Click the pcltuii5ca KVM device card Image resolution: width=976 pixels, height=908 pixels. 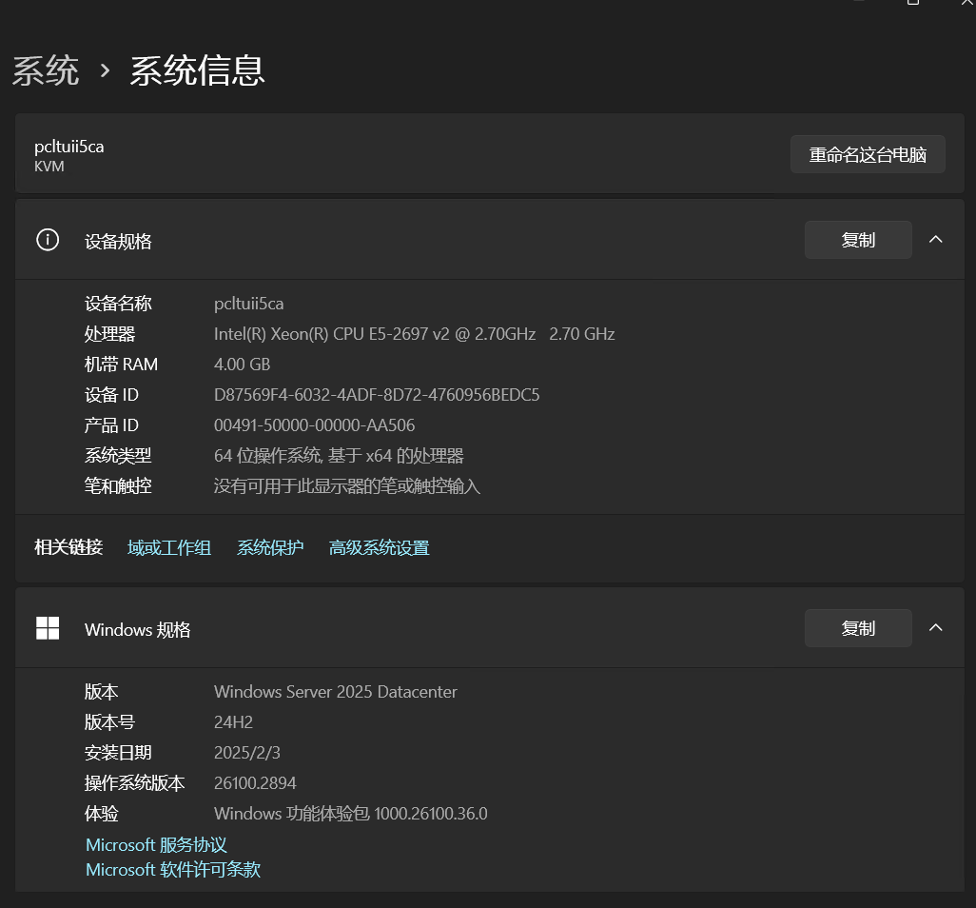pos(489,153)
